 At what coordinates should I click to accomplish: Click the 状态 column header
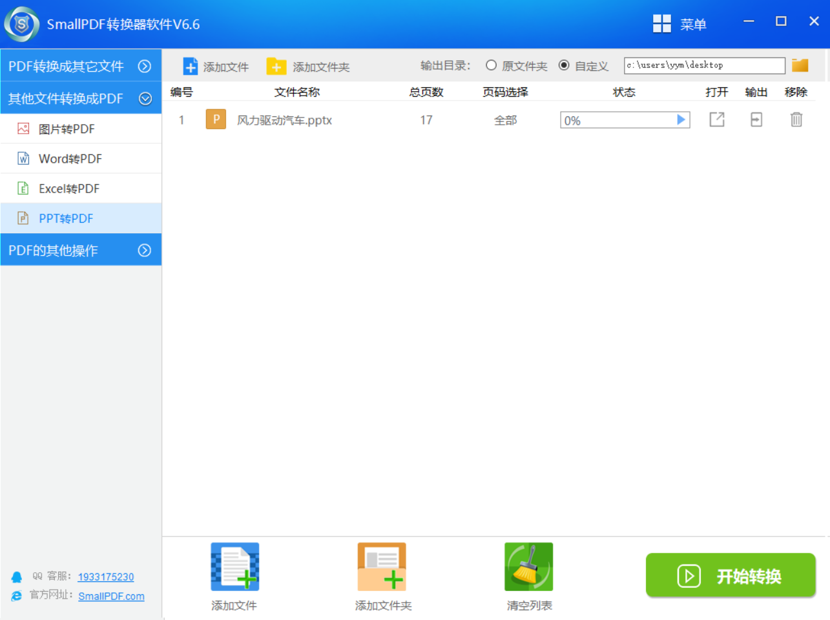pos(624,92)
